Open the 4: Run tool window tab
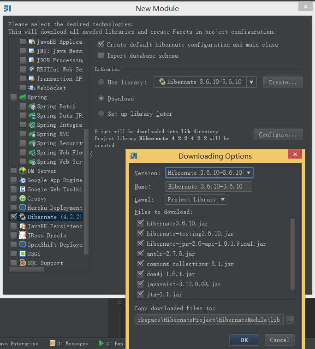 tap(111, 343)
